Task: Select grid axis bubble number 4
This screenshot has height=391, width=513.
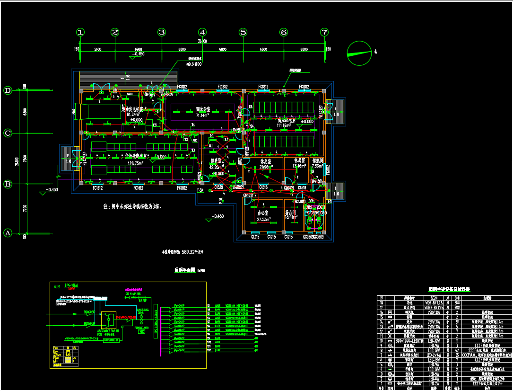Action: (x=202, y=32)
